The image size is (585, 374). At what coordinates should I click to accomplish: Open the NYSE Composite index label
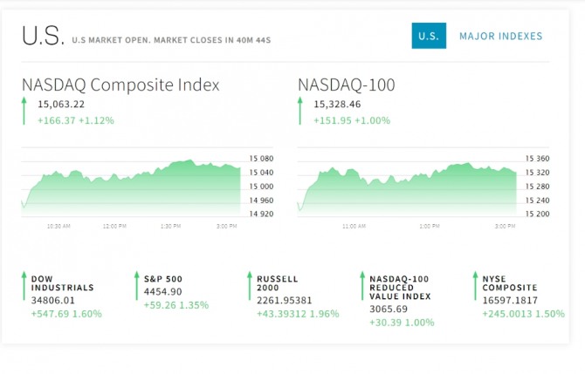click(509, 283)
